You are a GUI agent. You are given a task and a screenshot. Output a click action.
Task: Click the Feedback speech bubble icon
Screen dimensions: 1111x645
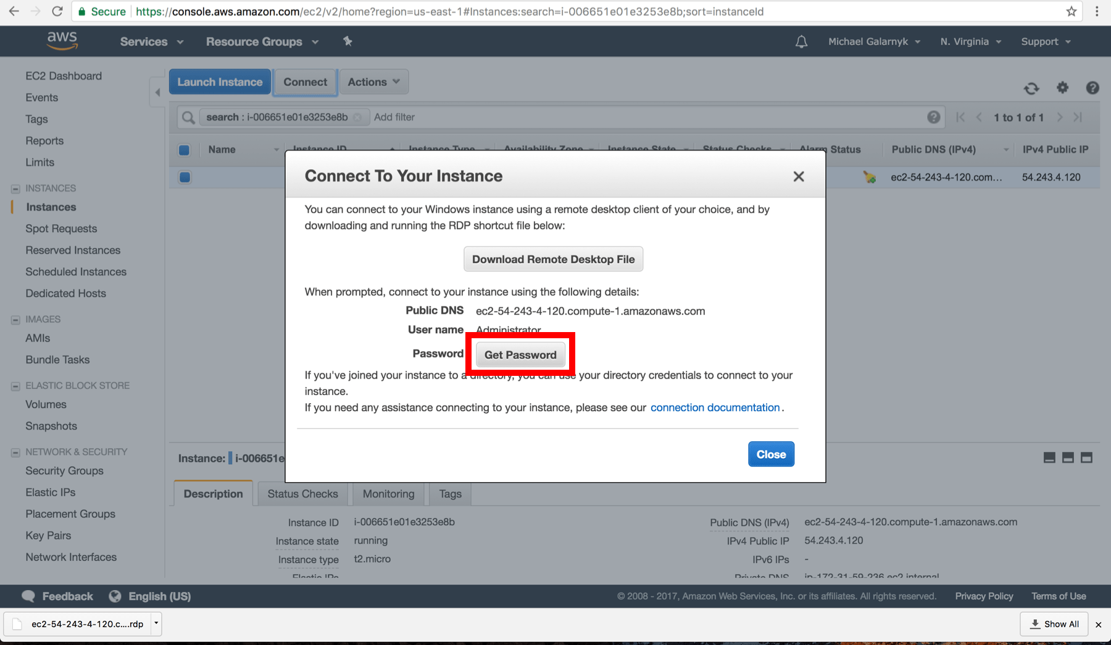[28, 596]
